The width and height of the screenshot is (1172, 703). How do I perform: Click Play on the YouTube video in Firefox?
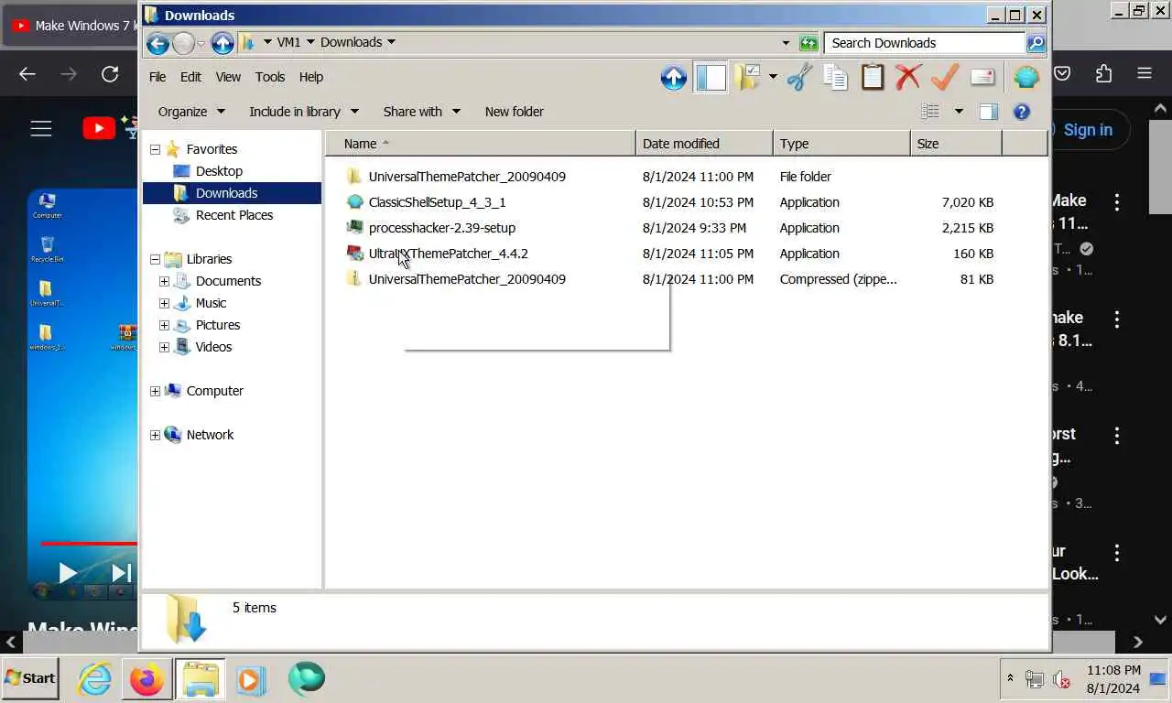click(67, 573)
